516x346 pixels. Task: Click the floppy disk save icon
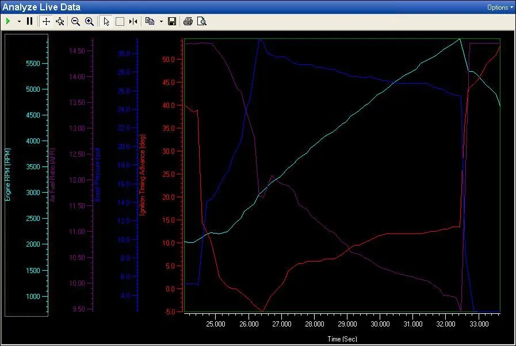point(172,21)
